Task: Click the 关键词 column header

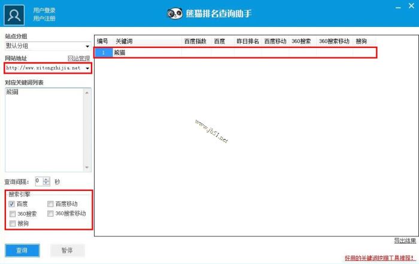Action: tap(147, 41)
